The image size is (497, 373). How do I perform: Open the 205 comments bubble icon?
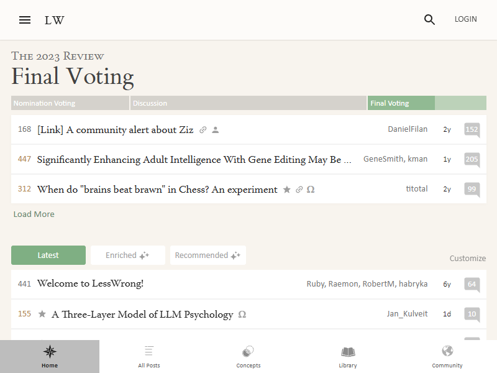point(472,160)
